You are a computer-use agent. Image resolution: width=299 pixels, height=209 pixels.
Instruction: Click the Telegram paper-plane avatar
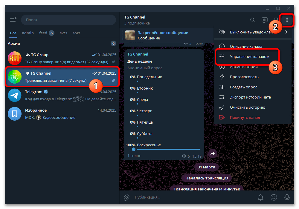(15, 95)
